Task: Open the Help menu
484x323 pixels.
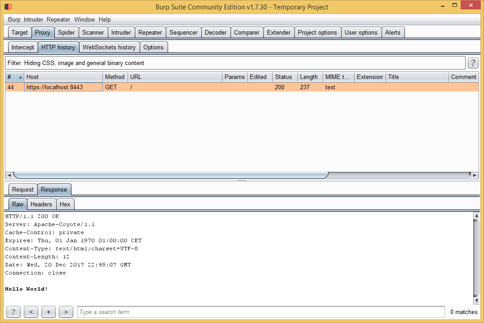Action: pos(105,19)
